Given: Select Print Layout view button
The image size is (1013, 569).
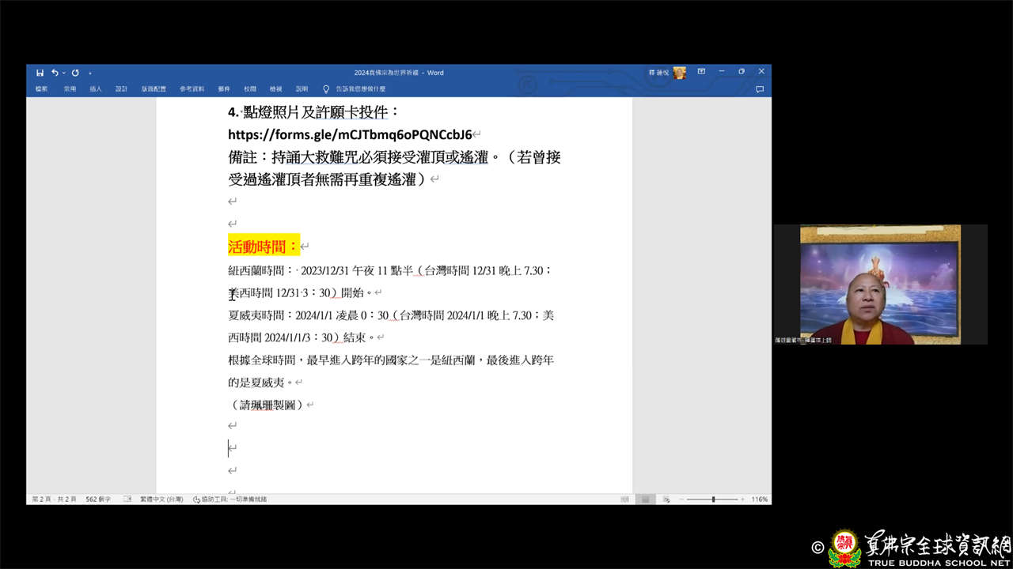Looking at the screenshot, I should pyautogui.click(x=645, y=499).
